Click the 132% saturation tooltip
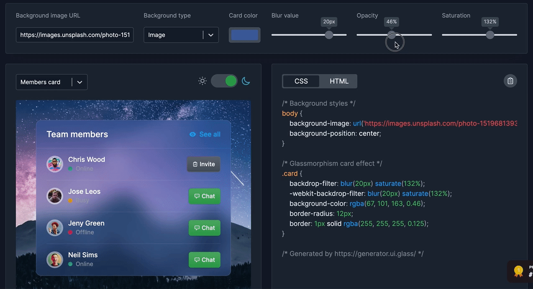 (490, 22)
